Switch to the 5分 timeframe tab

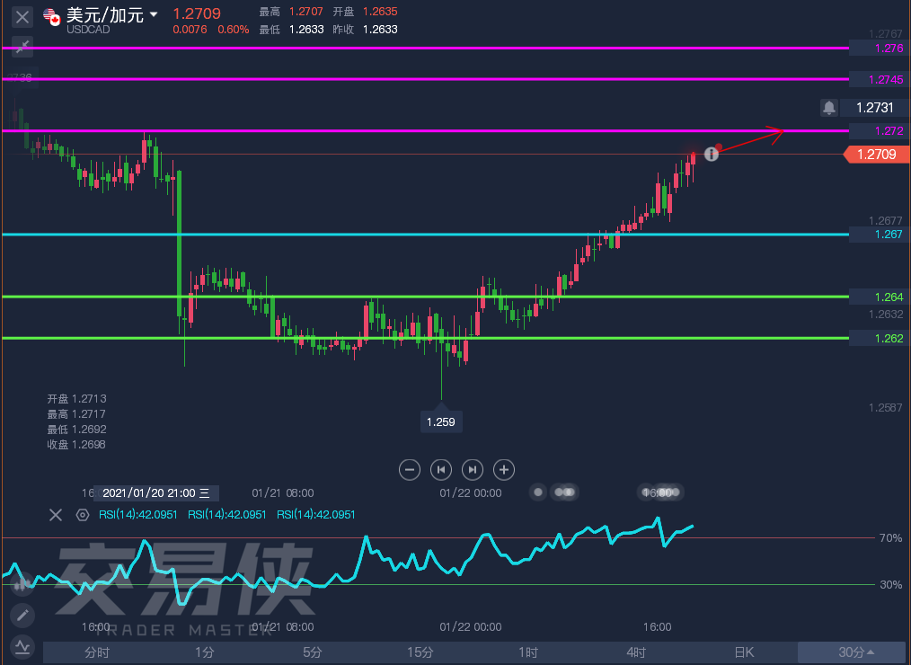tap(313, 652)
